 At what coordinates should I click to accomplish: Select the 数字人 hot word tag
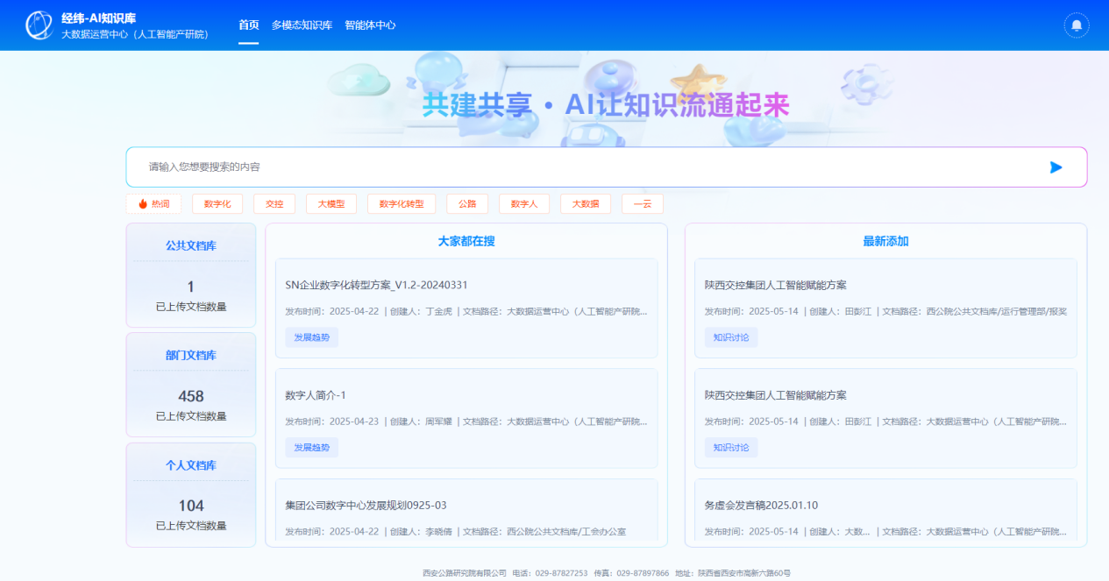point(523,204)
